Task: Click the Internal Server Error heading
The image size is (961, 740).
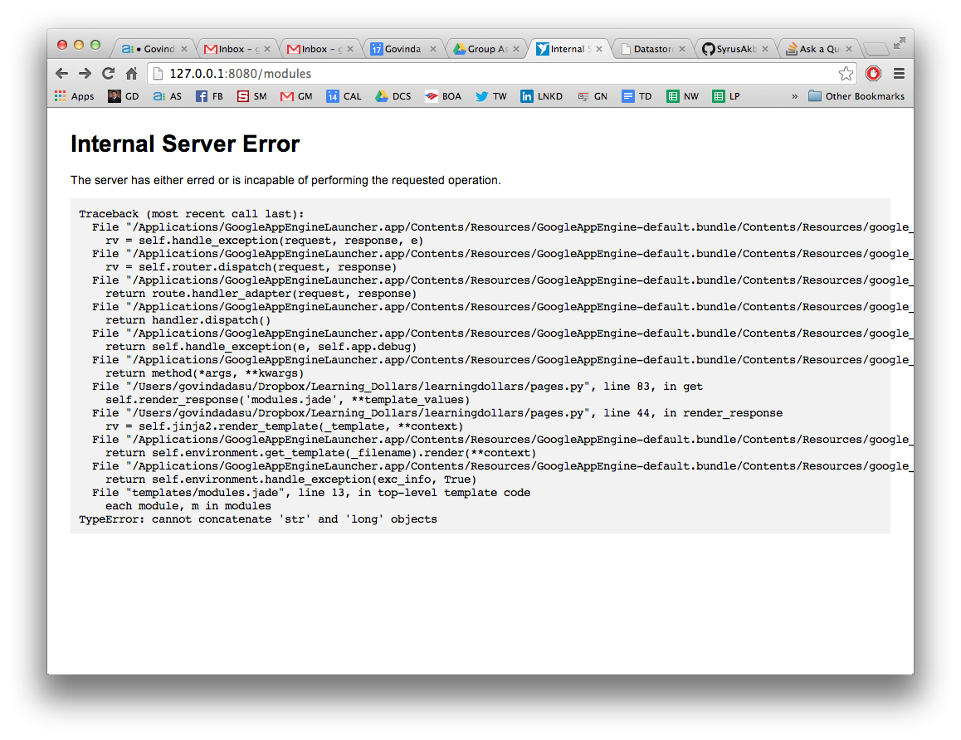Action: (185, 144)
